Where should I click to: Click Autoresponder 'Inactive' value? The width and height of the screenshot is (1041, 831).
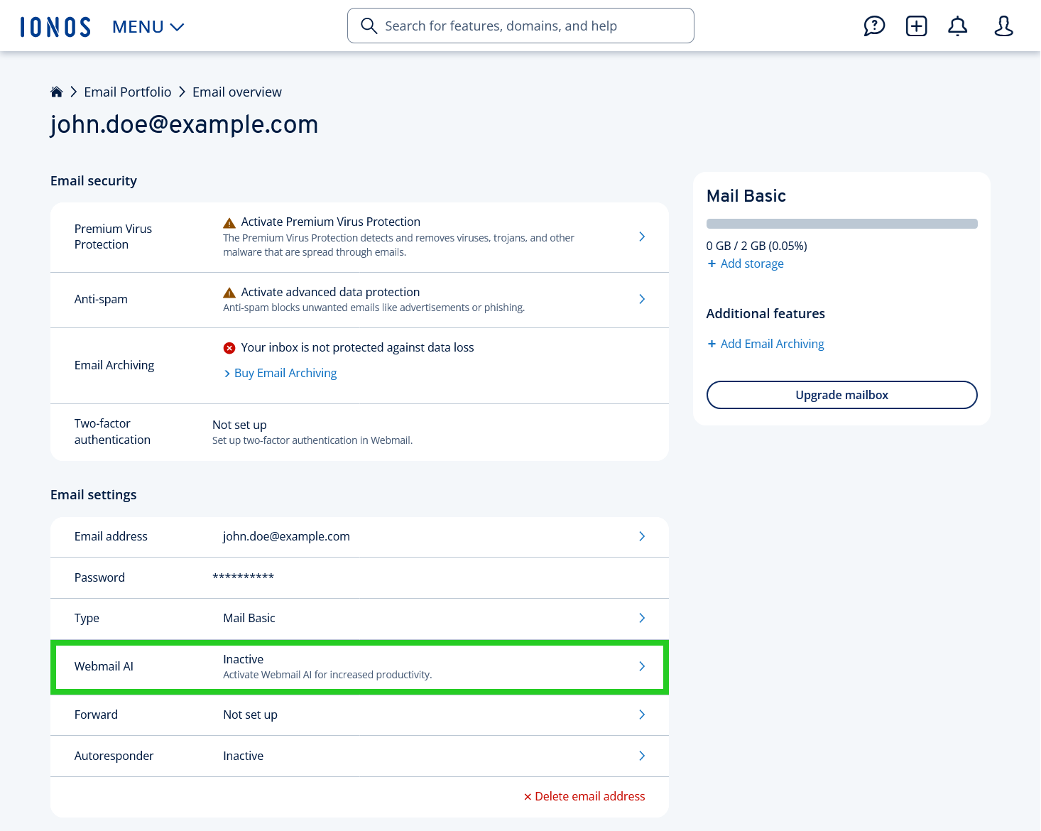(244, 756)
